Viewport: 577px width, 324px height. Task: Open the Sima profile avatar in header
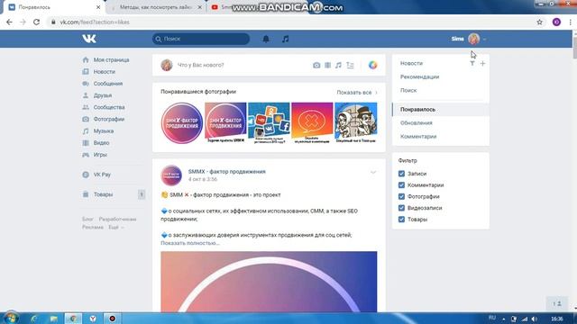point(474,39)
